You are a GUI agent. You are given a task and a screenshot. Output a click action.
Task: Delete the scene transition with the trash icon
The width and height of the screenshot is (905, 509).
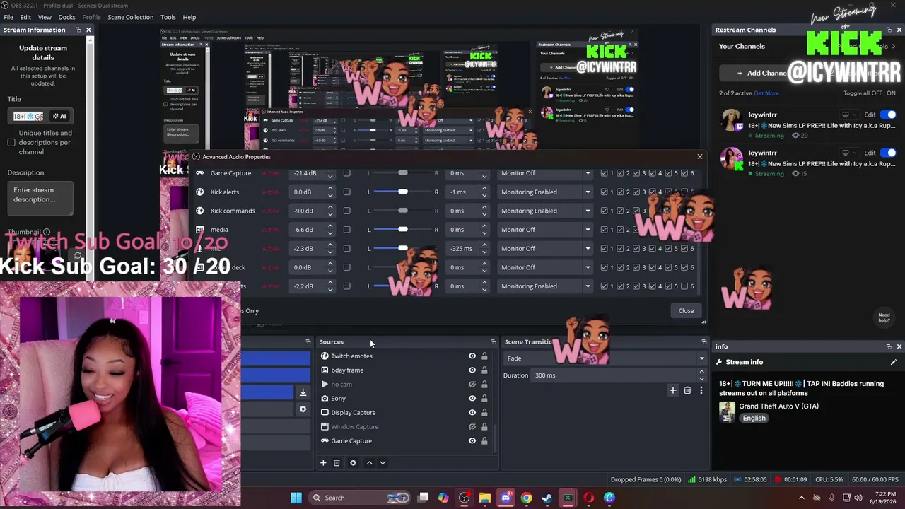tap(687, 390)
